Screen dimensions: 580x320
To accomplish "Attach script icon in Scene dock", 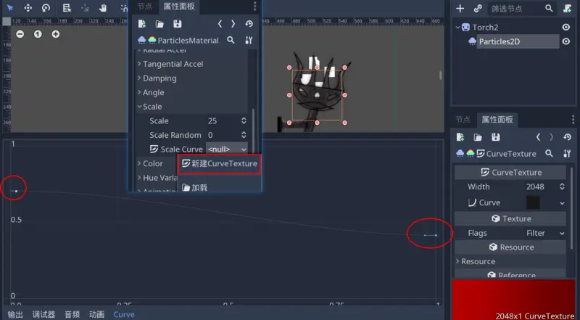I will 567,8.
